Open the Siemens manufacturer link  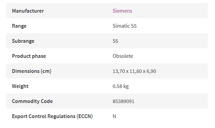(122, 11)
